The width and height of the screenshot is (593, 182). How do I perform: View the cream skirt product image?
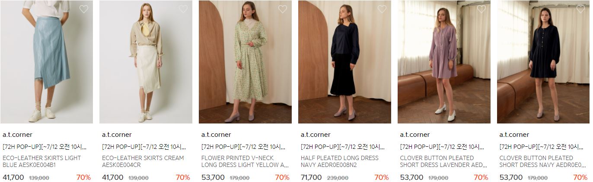tap(146, 62)
